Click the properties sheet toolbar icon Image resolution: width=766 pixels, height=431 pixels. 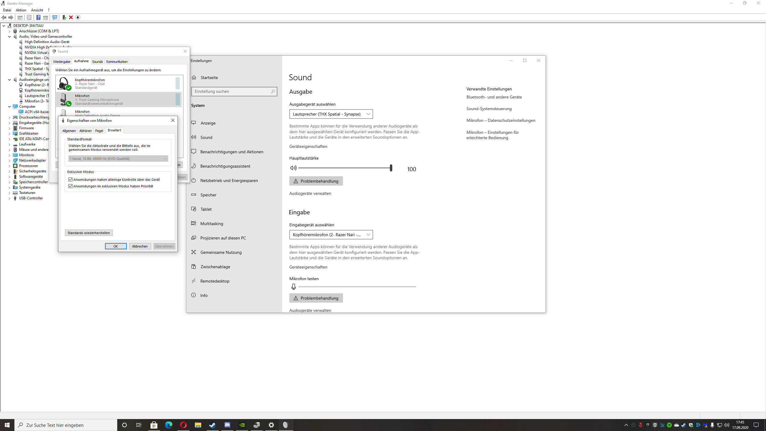pos(29,17)
